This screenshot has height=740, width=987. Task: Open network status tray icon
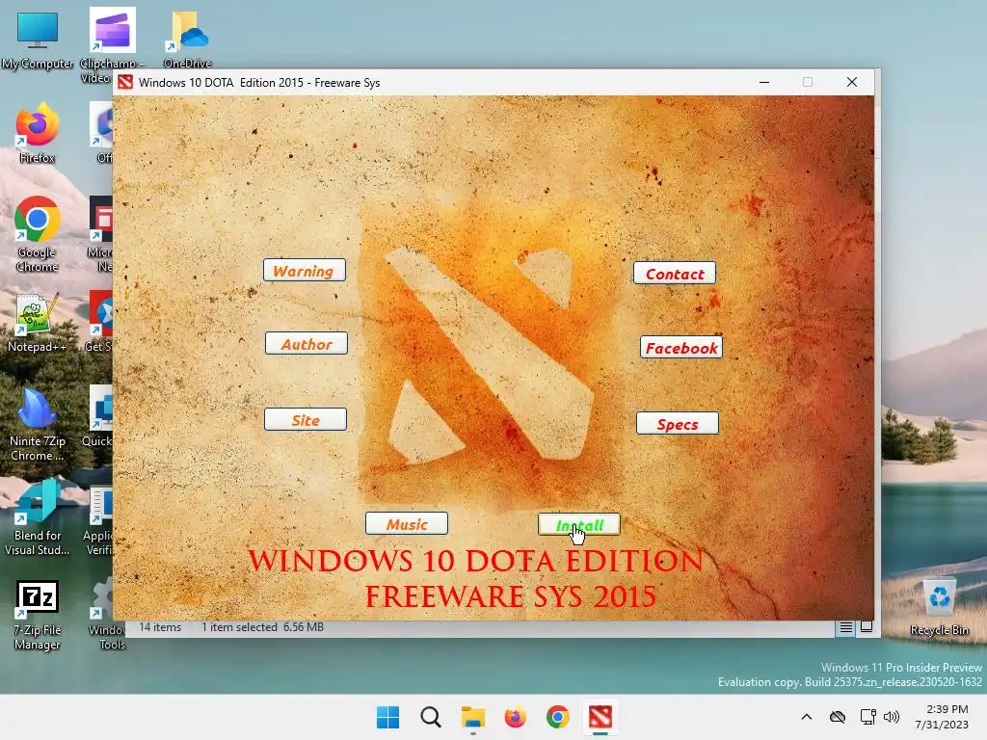click(868, 717)
